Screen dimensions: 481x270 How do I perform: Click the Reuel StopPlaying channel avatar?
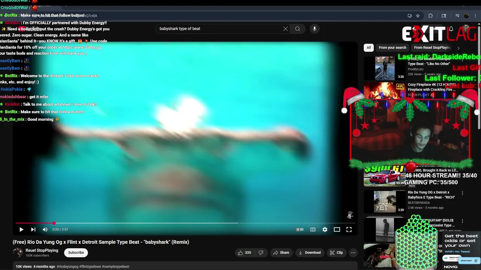pyautogui.click(x=18, y=253)
